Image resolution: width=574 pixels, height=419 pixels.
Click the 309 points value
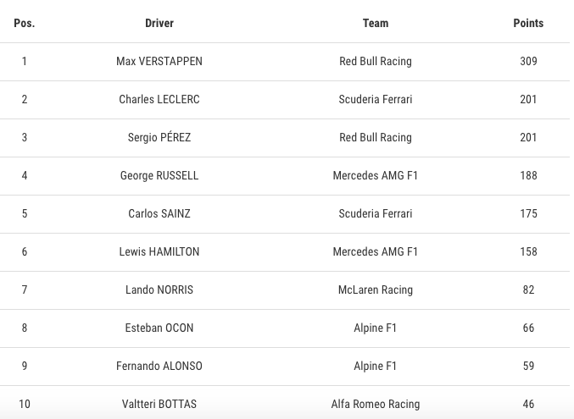[x=528, y=61]
